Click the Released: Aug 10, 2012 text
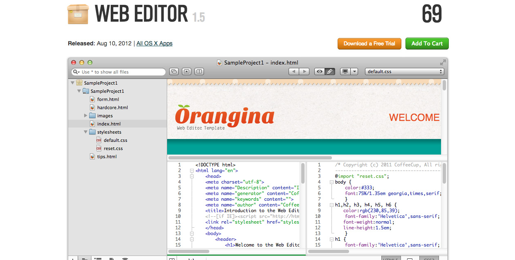515x260 pixels. (100, 43)
